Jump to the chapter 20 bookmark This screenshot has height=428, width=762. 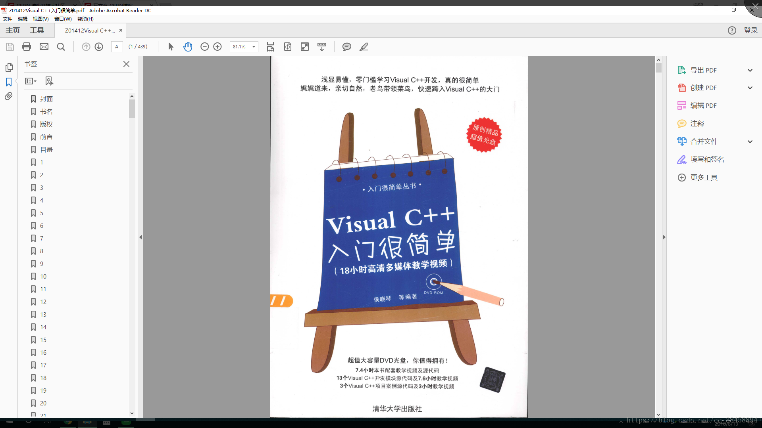[x=43, y=403]
